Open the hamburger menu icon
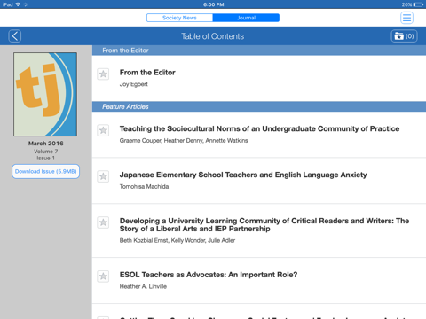 (x=406, y=18)
